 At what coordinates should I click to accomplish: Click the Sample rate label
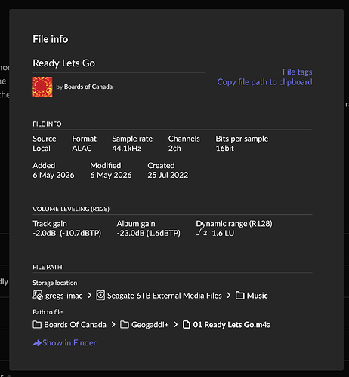132,139
